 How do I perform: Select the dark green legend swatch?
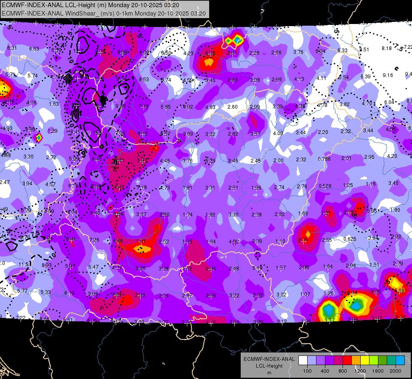383,360
